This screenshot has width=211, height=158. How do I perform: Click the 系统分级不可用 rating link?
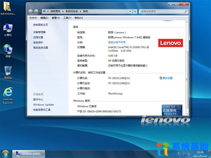pyautogui.click(x=117, y=42)
